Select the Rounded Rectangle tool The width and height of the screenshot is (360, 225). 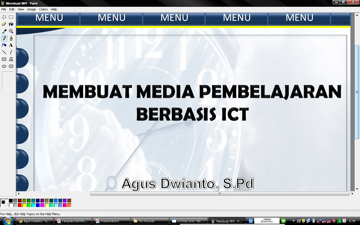[11, 66]
